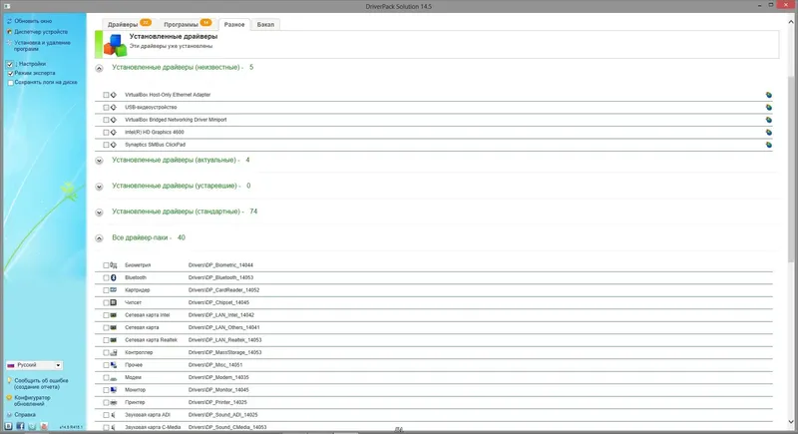
Task: Click the vertical scrollbar thumb
Action: pyautogui.click(x=791, y=170)
